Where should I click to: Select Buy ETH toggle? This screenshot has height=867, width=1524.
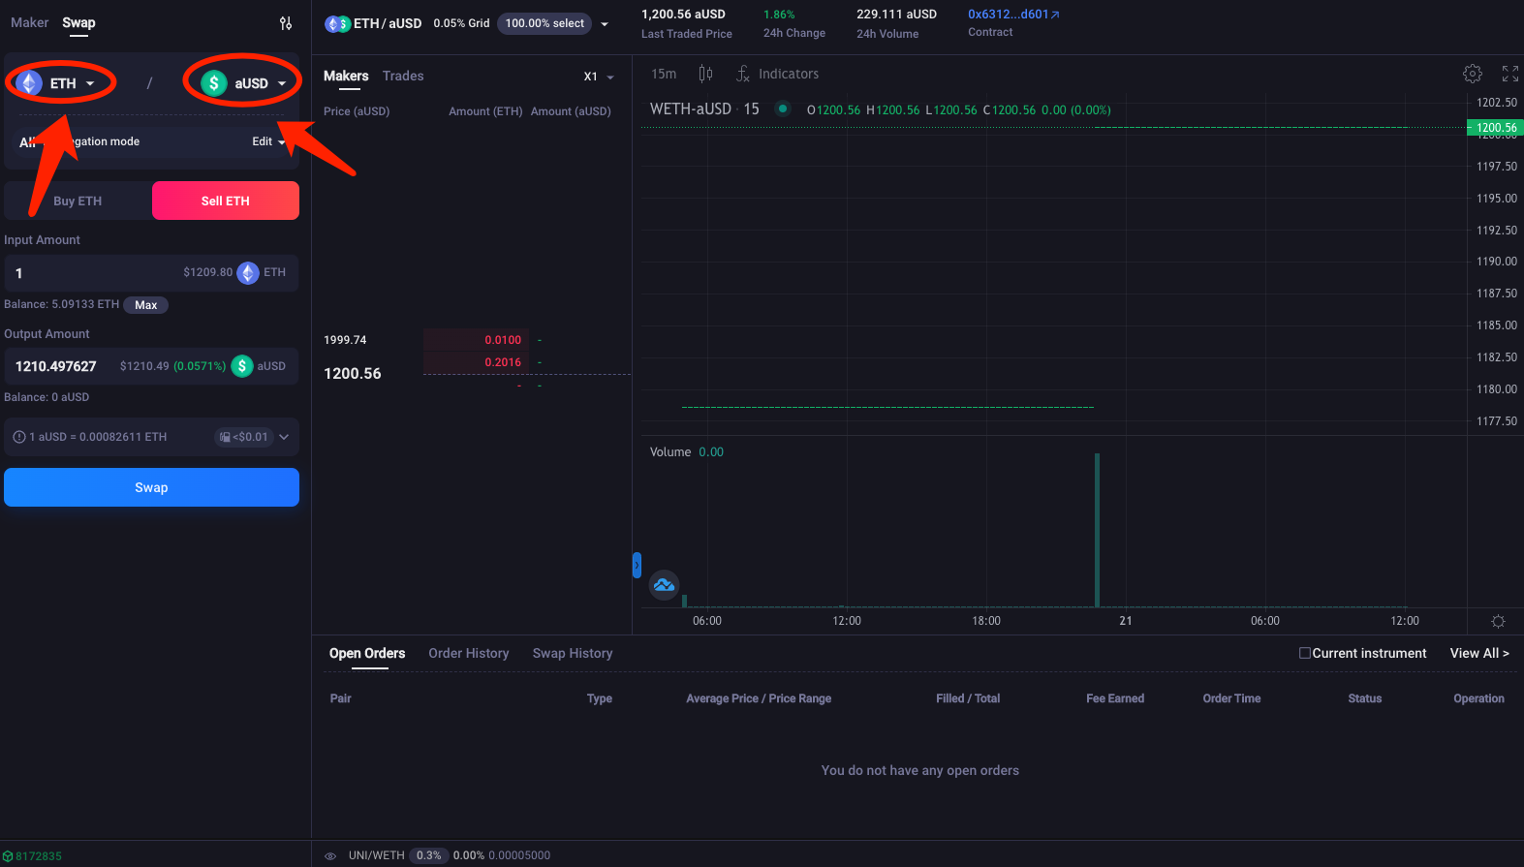click(78, 201)
